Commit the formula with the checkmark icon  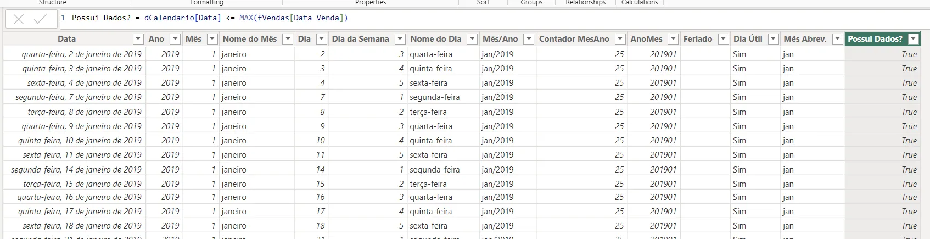coord(40,19)
